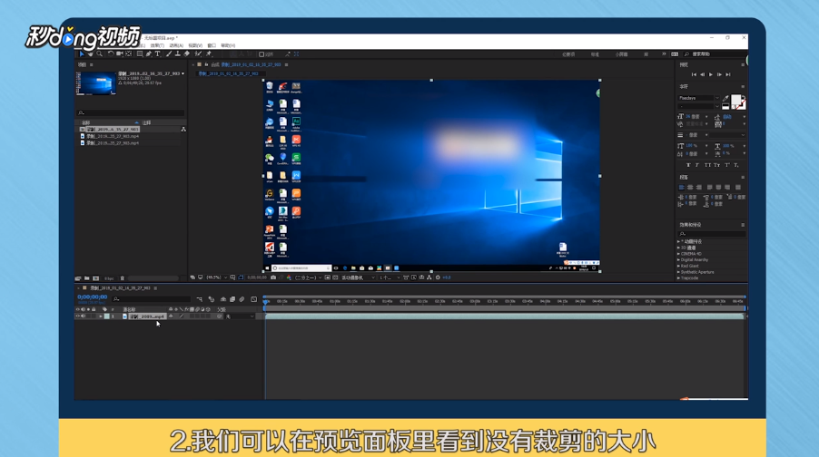The height and width of the screenshot is (457, 819).
Task: Take a snapshot with the camera icon
Action: tap(272, 277)
